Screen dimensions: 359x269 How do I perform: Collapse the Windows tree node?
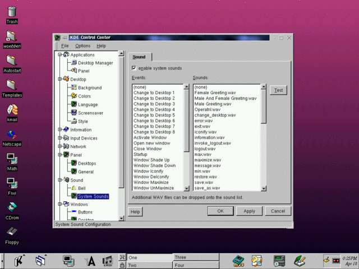60,204
